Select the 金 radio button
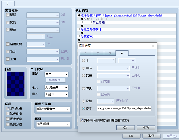The image size is (179, 140). coord(83,61)
